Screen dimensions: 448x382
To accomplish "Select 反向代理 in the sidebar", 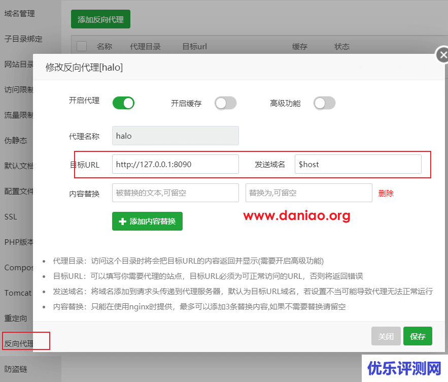I will tap(19, 344).
